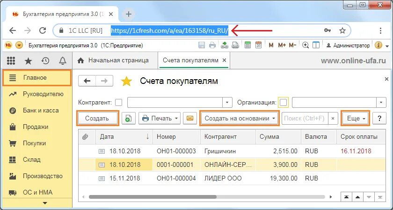Click the M memory button
The image size is (393, 210).
click(x=271, y=45)
